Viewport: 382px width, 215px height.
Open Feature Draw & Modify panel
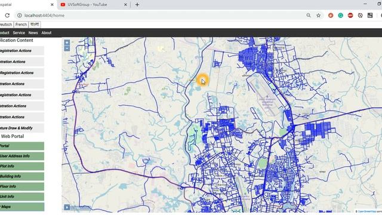22,128
